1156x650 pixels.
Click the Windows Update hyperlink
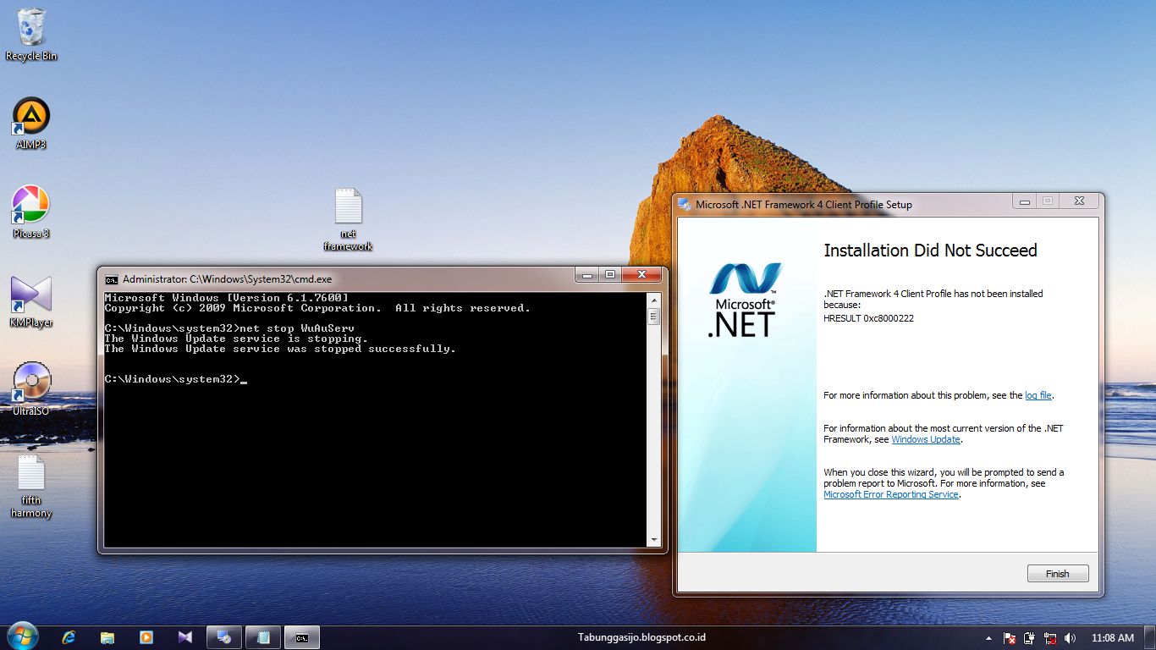pos(926,439)
